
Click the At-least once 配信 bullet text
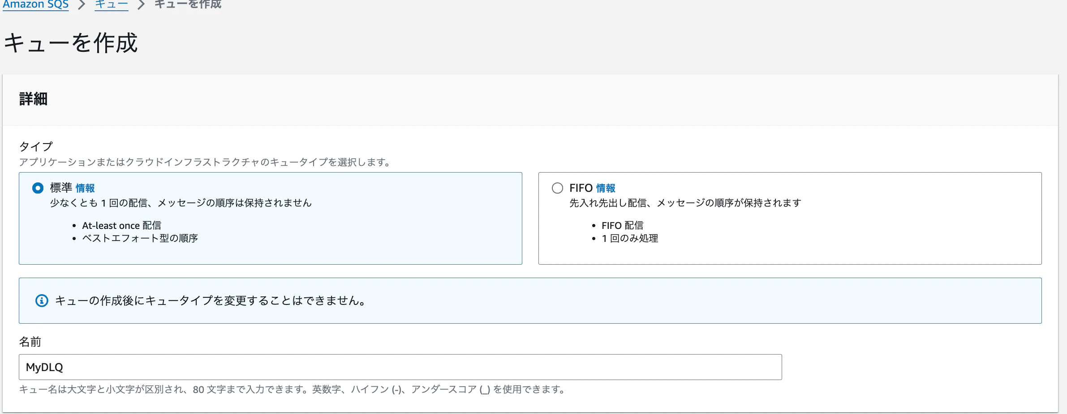(x=121, y=226)
